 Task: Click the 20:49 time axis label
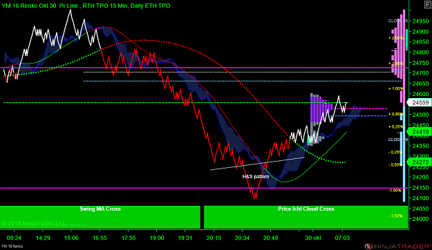coord(270,238)
